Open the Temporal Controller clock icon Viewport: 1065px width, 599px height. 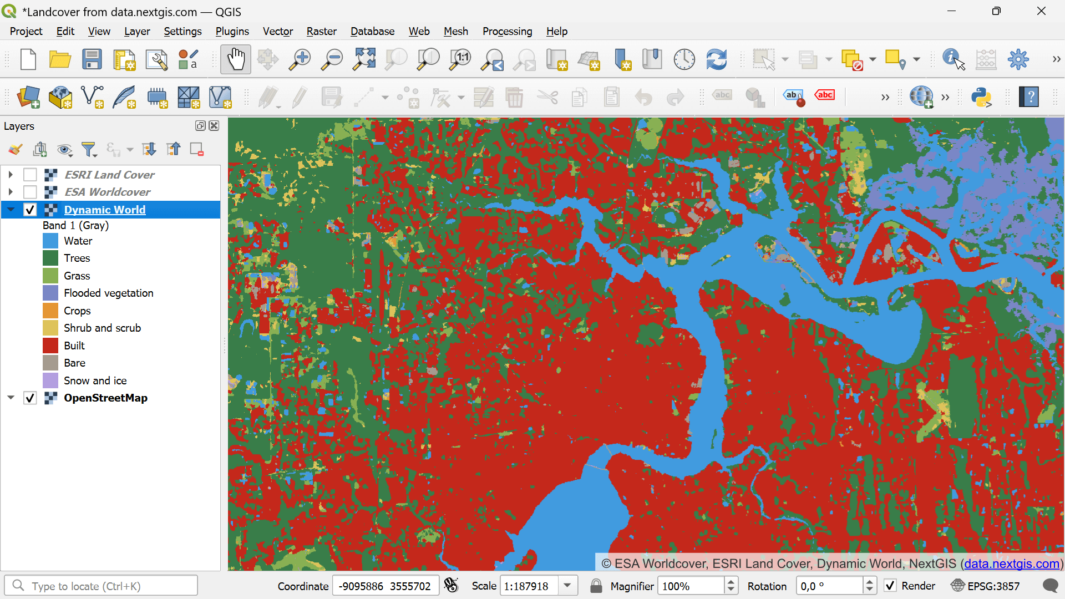point(684,59)
